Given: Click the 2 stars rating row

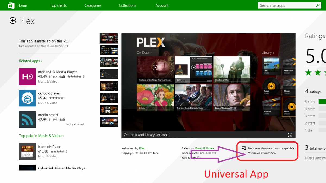Looking at the screenshot, I should tap(315, 123).
